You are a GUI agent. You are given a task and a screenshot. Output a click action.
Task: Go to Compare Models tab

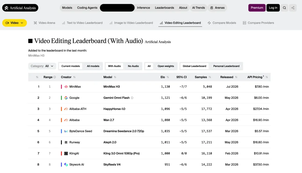coord(222,23)
